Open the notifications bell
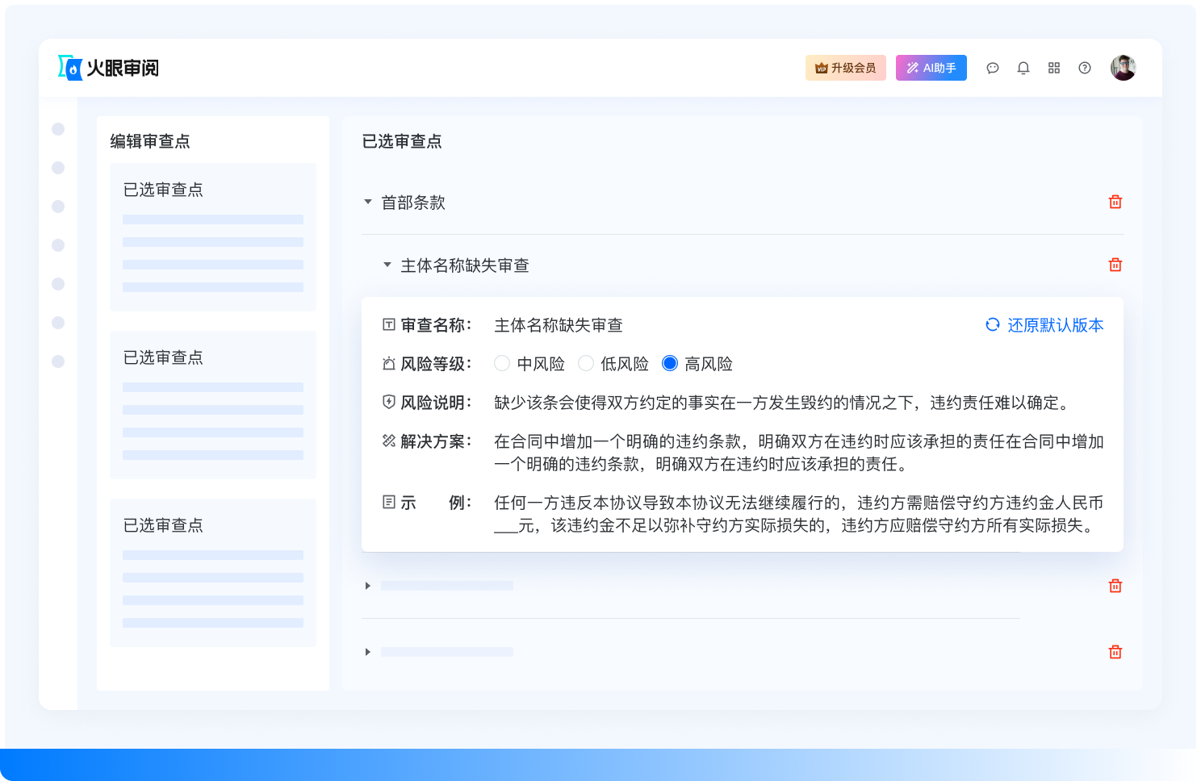 click(1023, 68)
